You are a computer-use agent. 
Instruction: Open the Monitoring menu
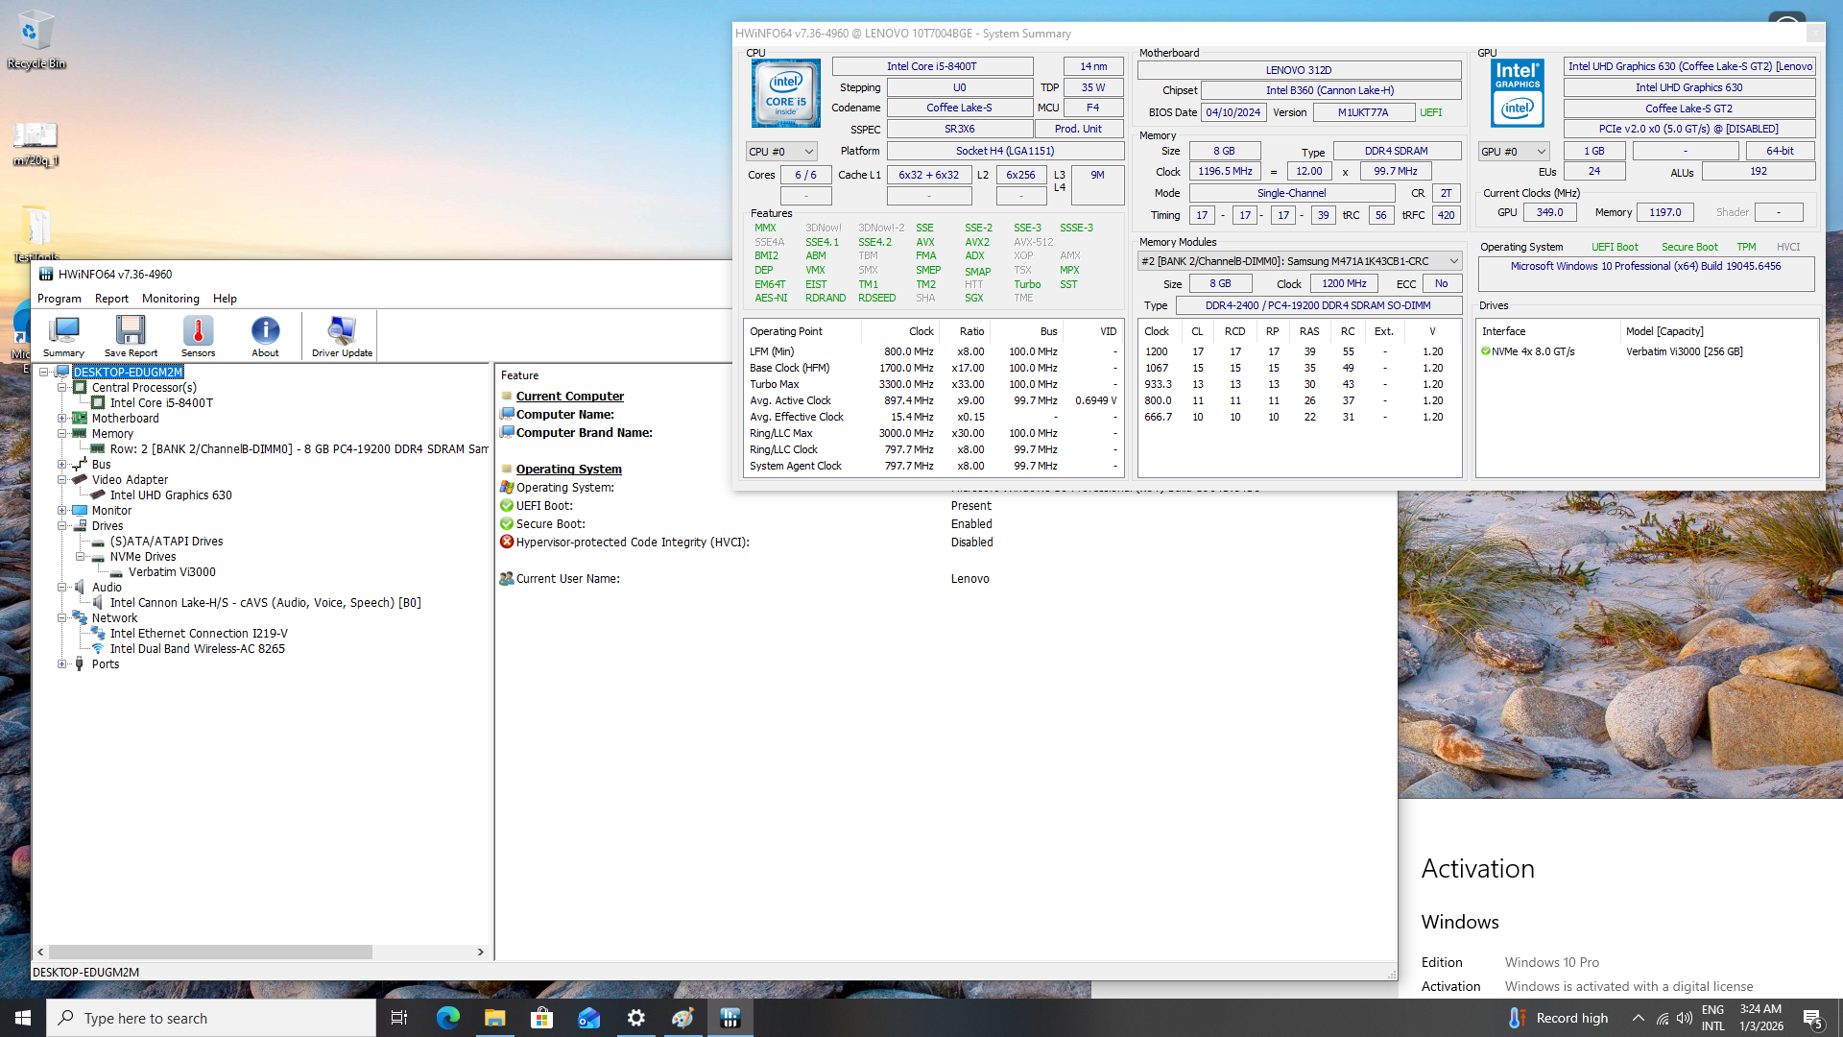[x=170, y=299]
